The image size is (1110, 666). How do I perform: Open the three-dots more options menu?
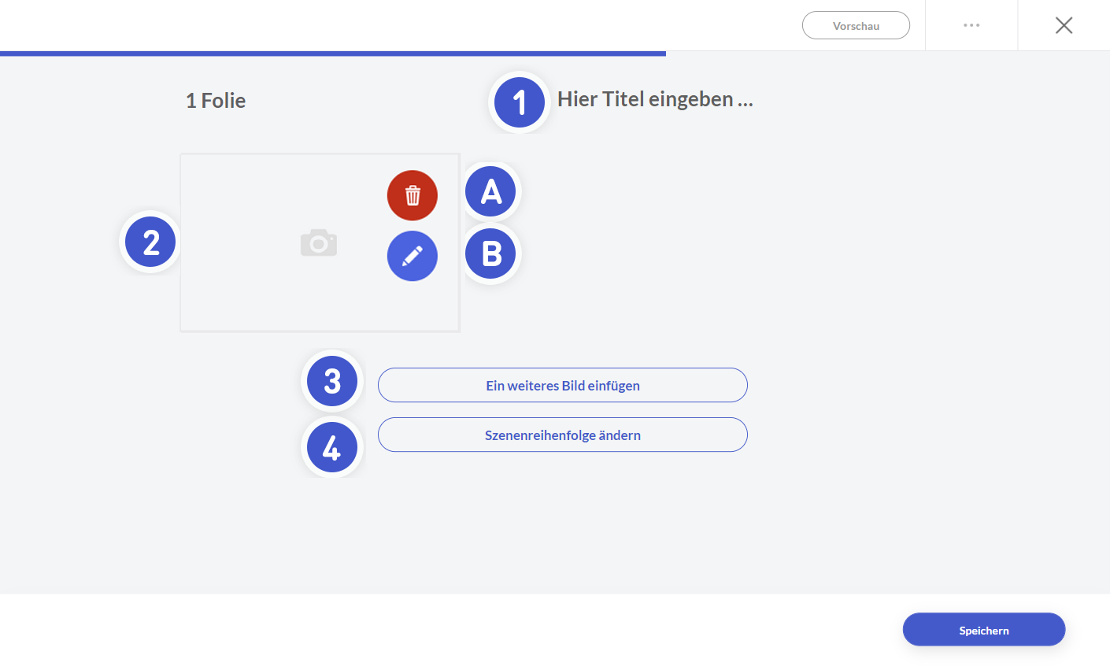(971, 25)
